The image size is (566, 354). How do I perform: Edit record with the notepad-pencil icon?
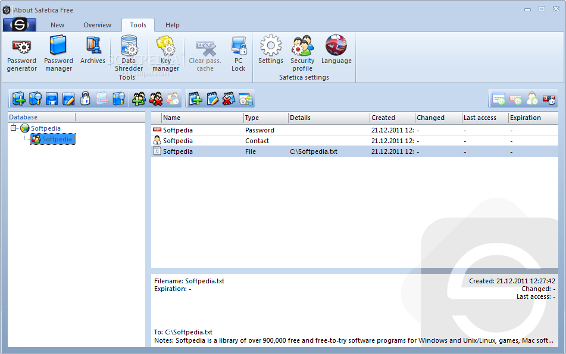click(212, 99)
